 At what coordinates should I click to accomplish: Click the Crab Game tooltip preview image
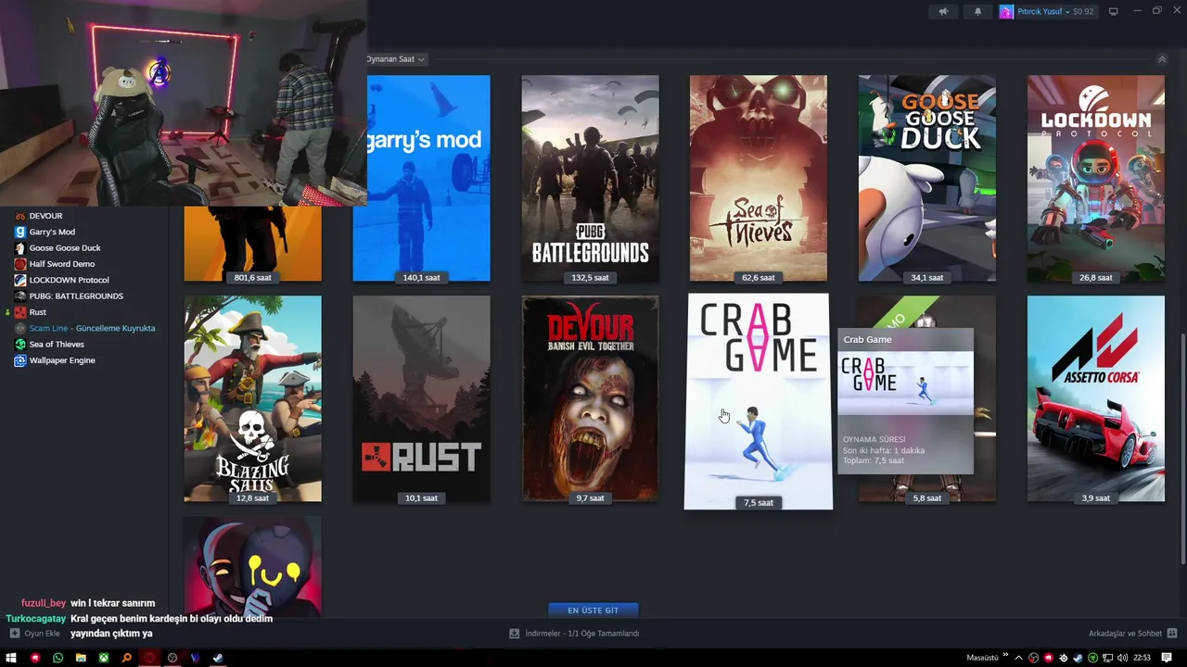tap(905, 384)
